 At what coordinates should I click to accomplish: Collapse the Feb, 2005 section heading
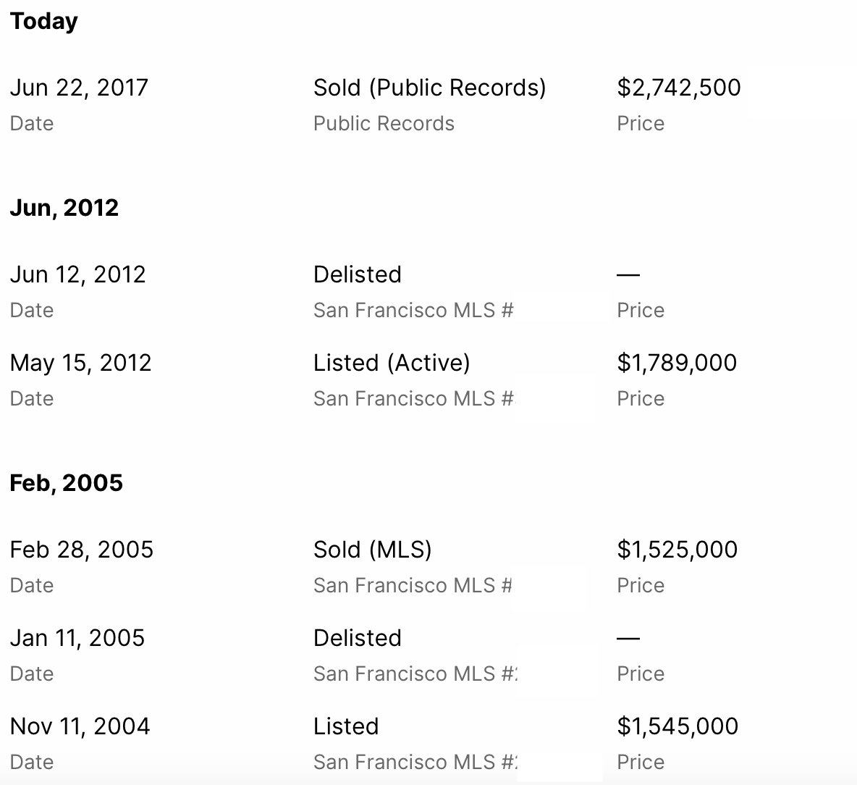pos(66,483)
